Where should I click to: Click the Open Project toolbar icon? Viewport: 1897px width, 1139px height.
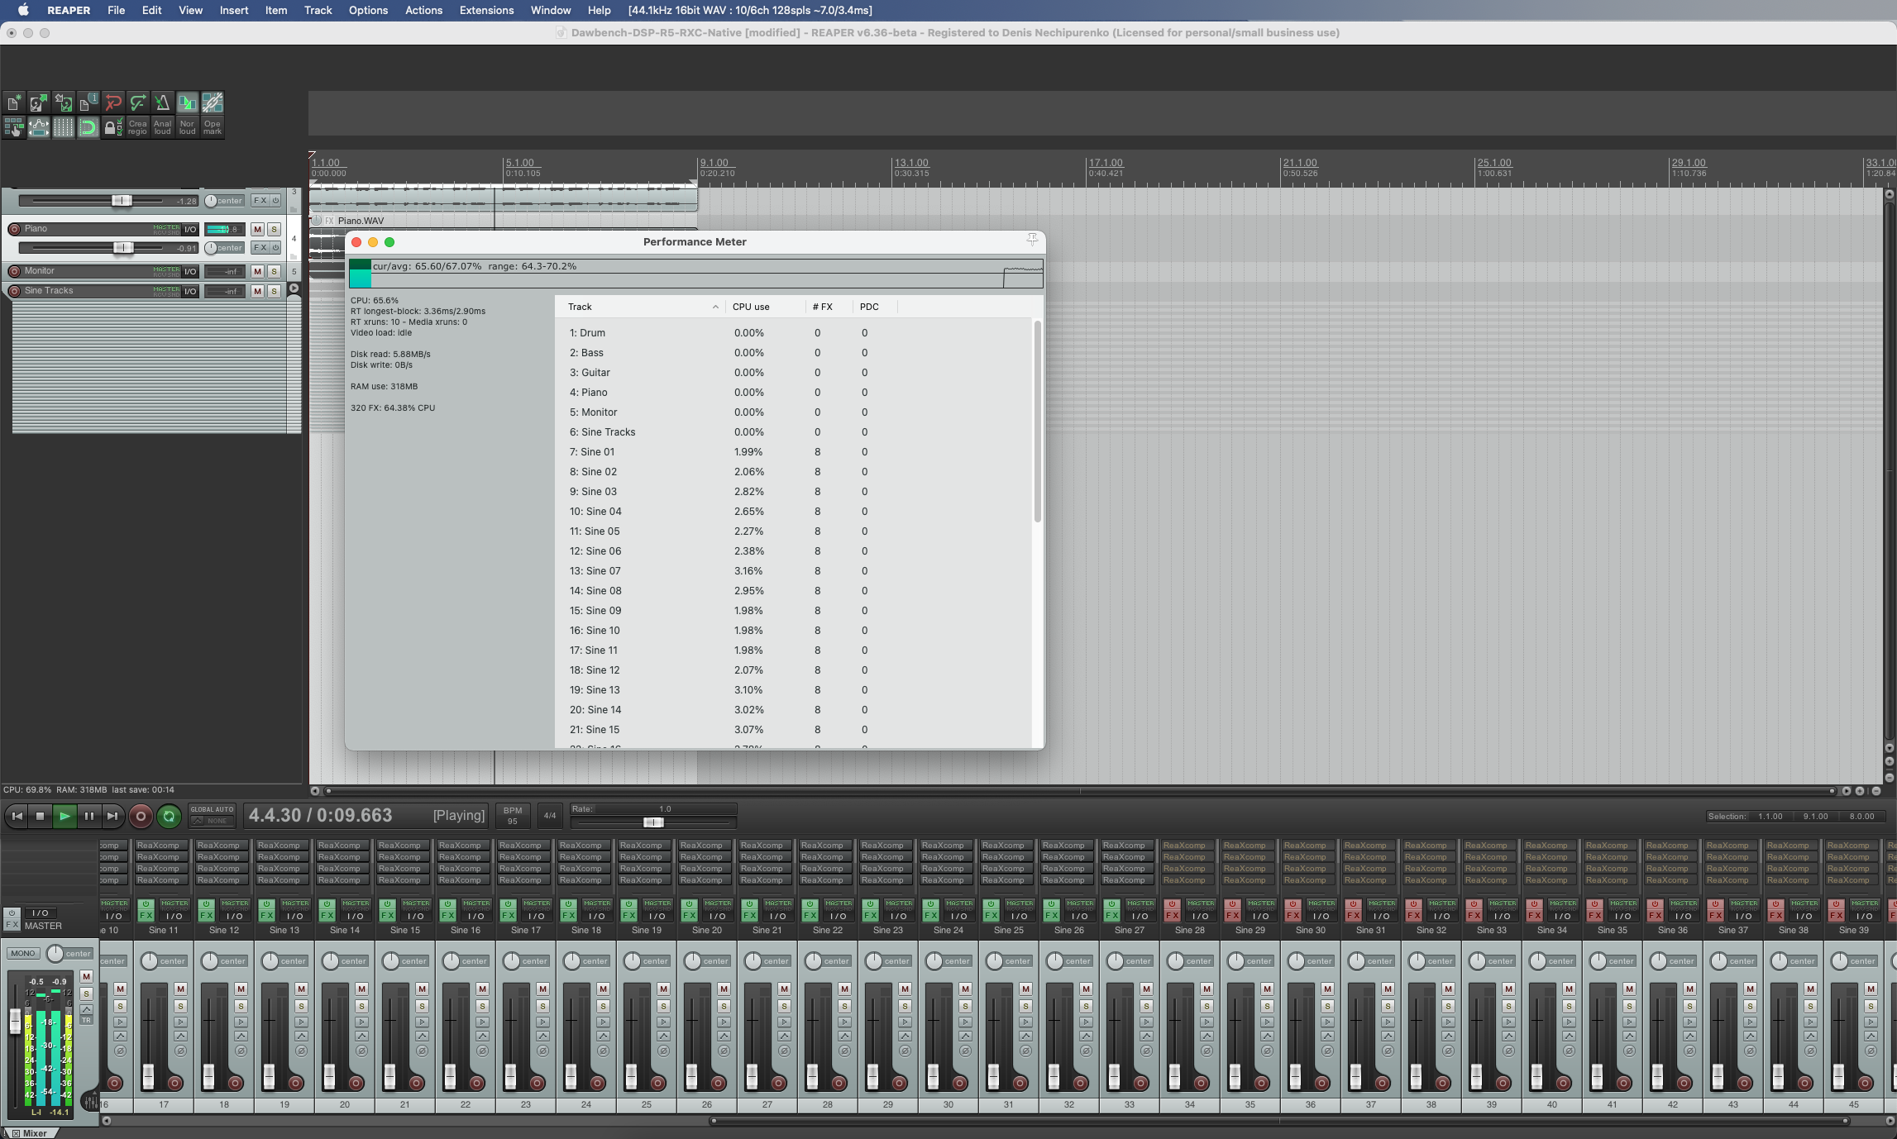(x=39, y=102)
